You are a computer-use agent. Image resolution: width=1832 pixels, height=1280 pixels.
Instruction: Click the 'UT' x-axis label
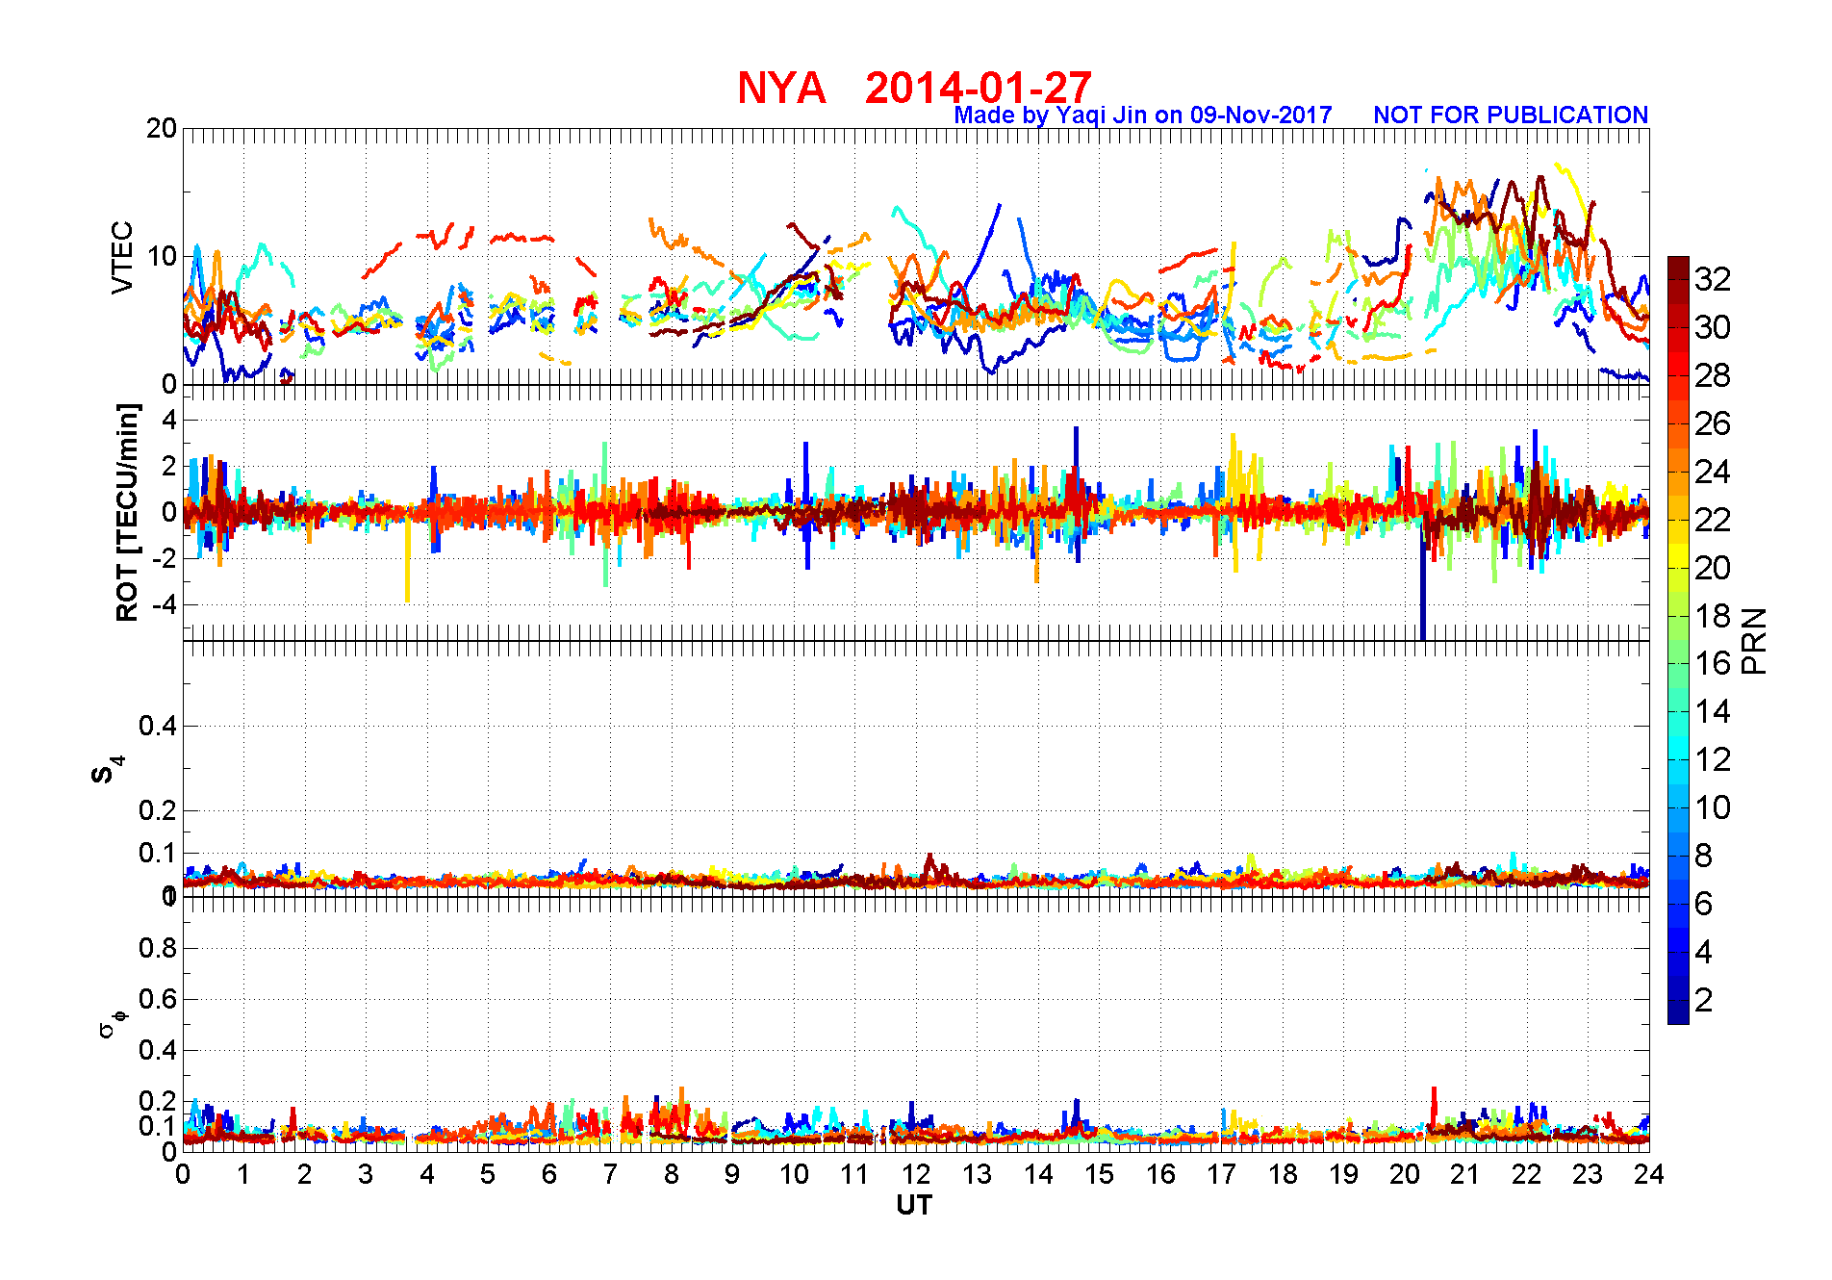point(914,1206)
